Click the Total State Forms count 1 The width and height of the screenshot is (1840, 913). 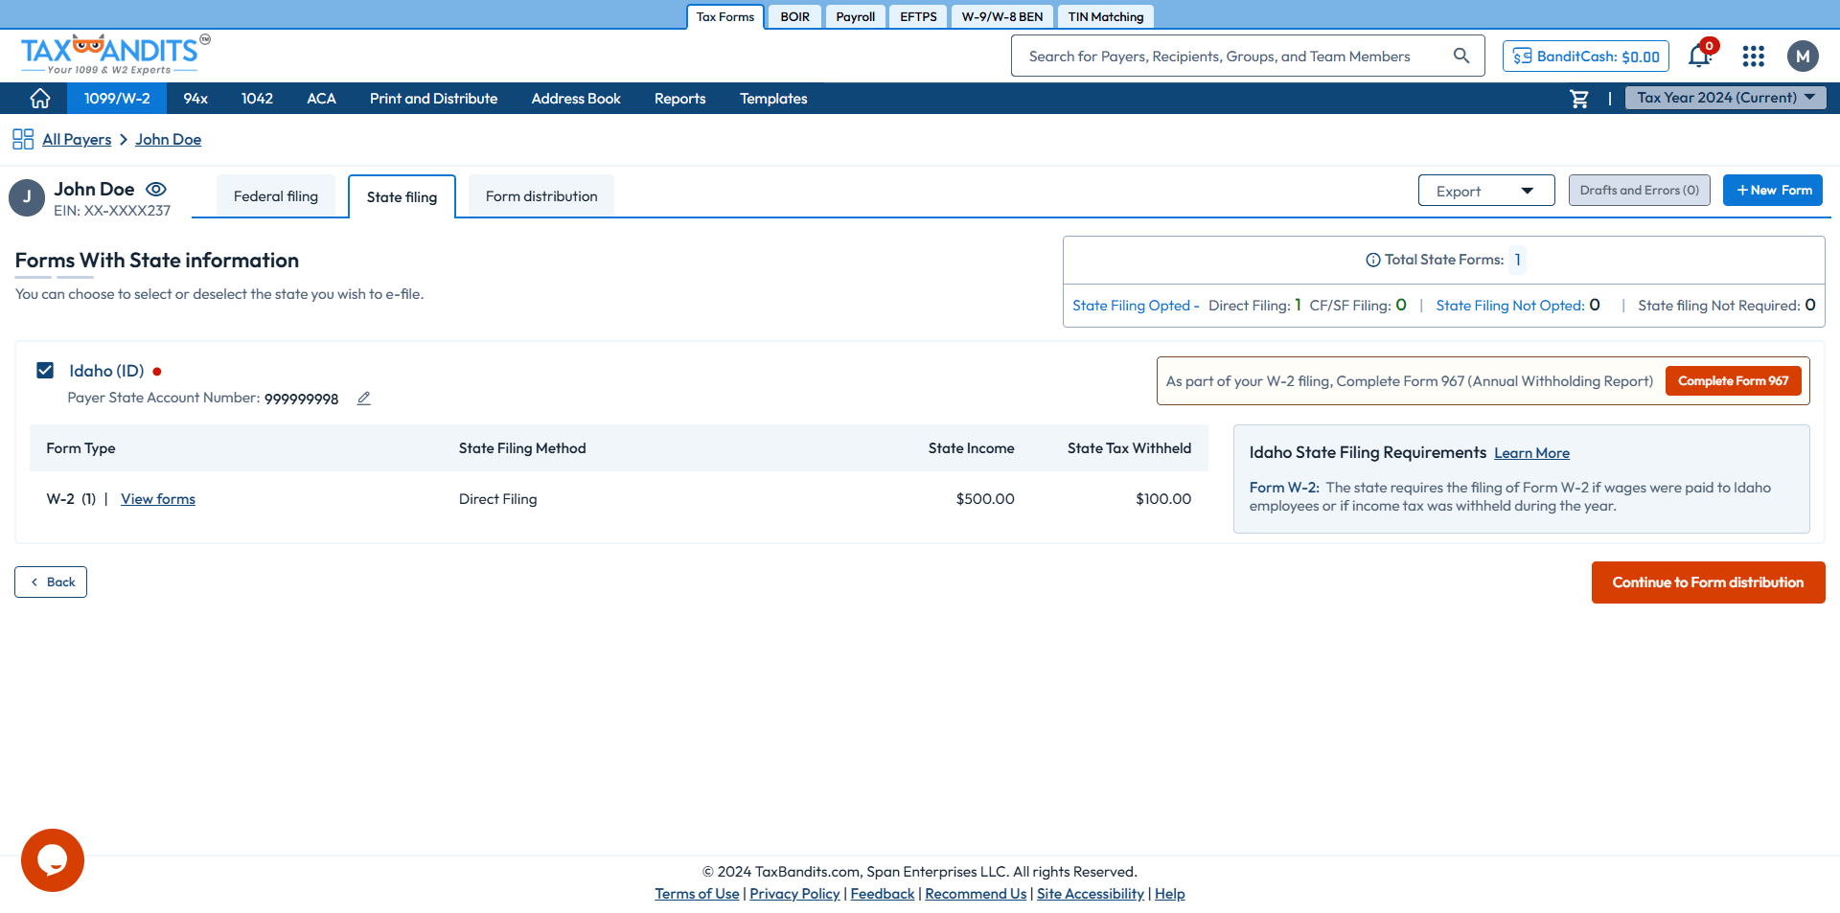pos(1518,260)
